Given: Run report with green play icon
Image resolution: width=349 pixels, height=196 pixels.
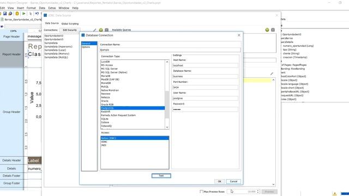Looking at the screenshot, I should [x=23, y=14].
